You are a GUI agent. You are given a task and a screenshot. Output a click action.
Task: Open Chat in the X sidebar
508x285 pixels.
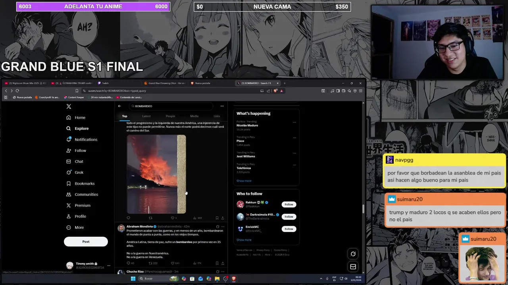[x=75, y=161]
